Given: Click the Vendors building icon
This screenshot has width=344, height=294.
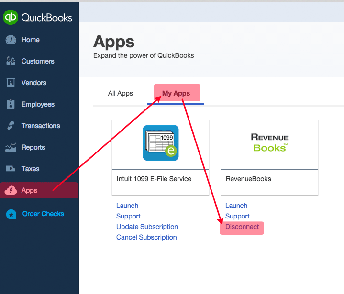Looking at the screenshot, I should click(x=11, y=83).
